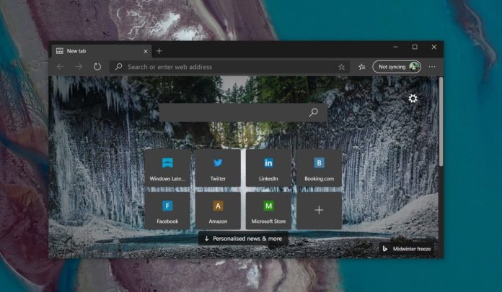
Task: Click the Not syncing profile button
Action: [x=397, y=67]
